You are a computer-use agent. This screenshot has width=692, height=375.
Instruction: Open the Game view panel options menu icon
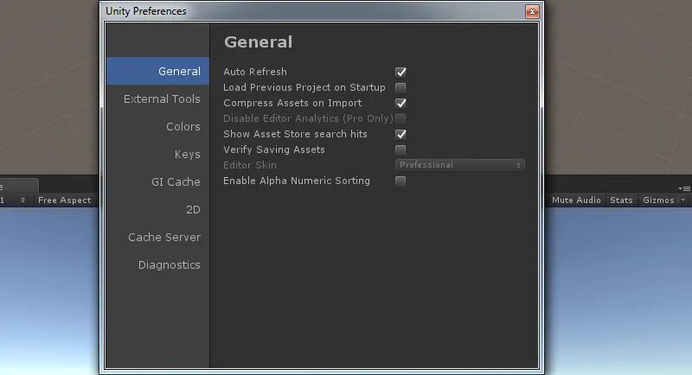pos(684,188)
